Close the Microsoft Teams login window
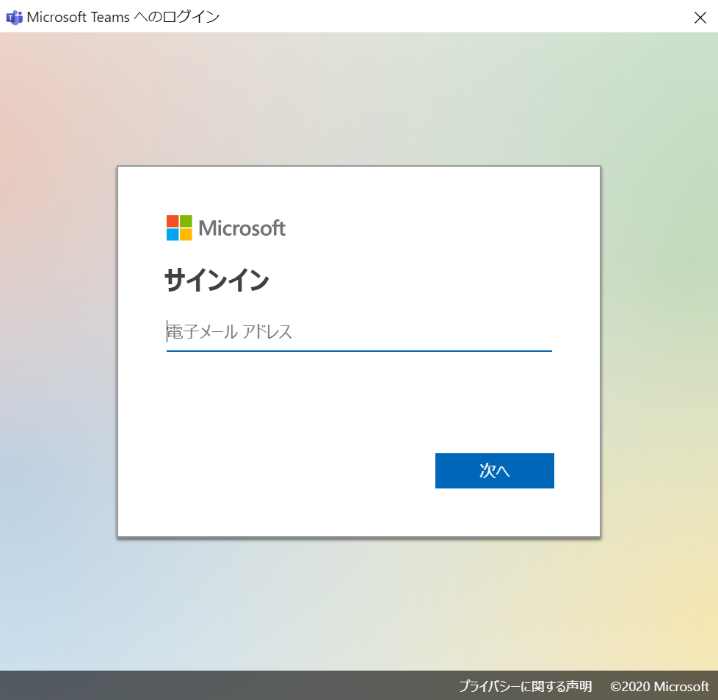 pyautogui.click(x=700, y=18)
